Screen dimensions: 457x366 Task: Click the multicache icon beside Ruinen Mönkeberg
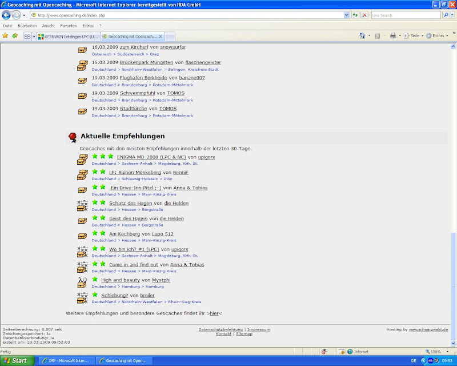pos(82,176)
